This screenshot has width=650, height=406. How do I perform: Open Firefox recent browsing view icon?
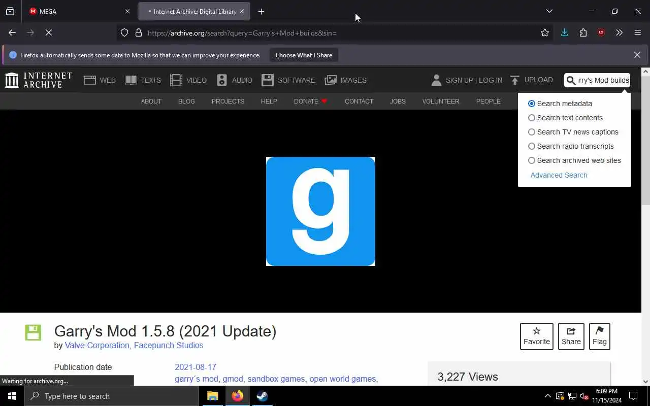(10, 11)
